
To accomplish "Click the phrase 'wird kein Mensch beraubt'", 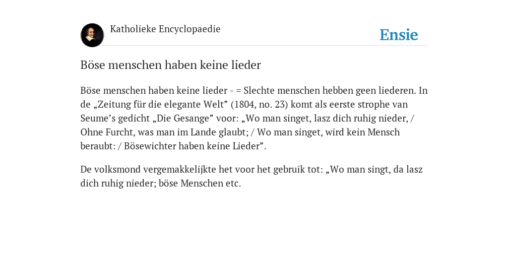I will (x=240, y=139).
